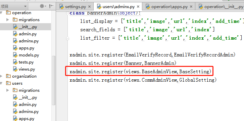Fold the BannerAdmin class gutter marker
The width and height of the screenshot is (244, 121).
(67, 13)
